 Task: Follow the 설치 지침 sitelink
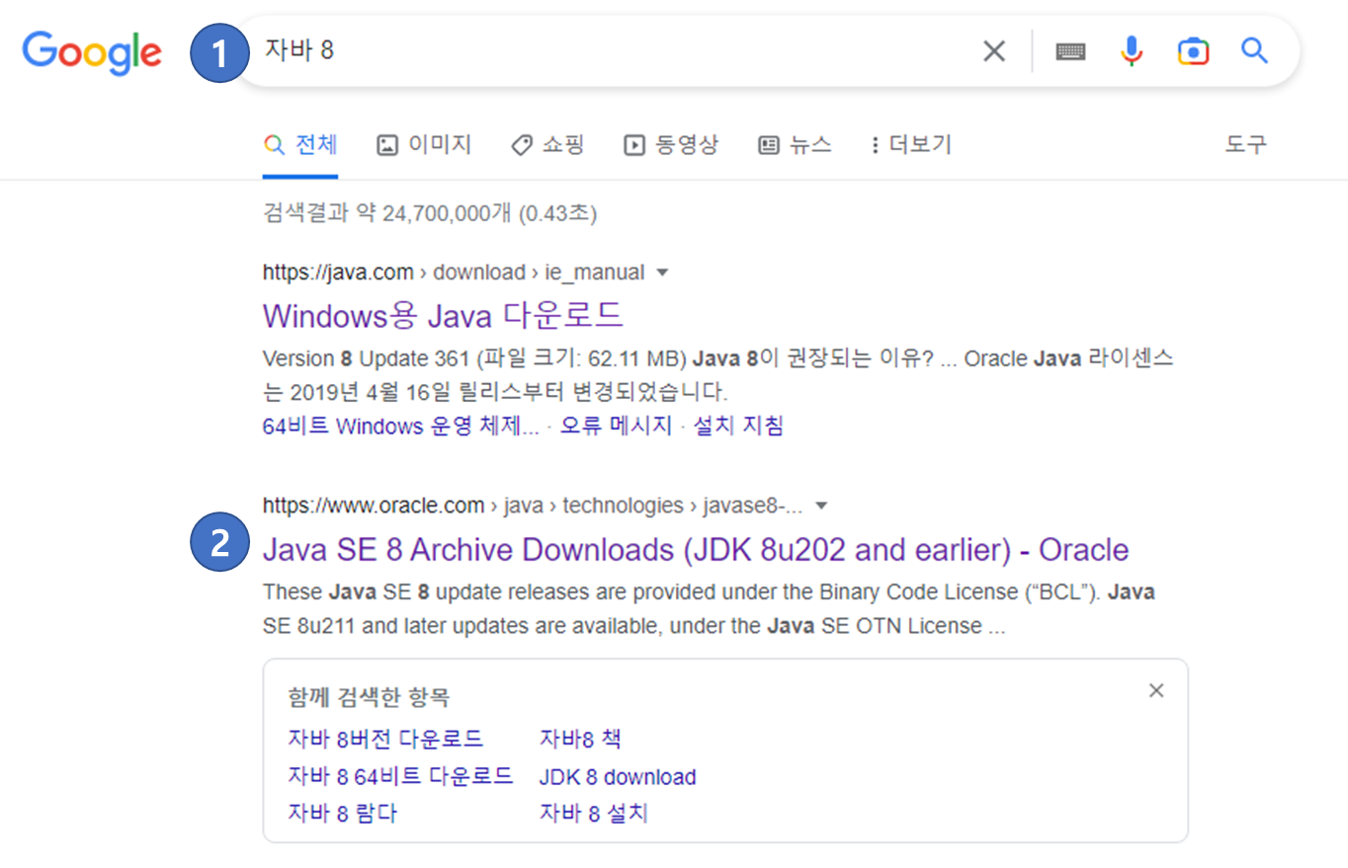coord(738,426)
